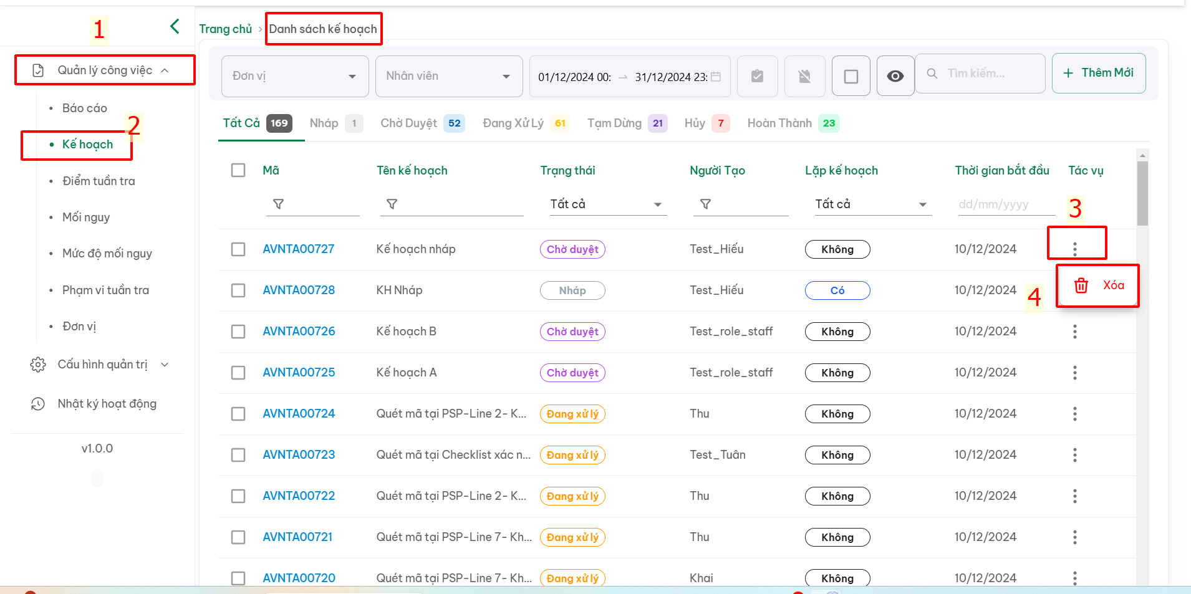
Task: Switch to Hủy tab
Action: (706, 123)
